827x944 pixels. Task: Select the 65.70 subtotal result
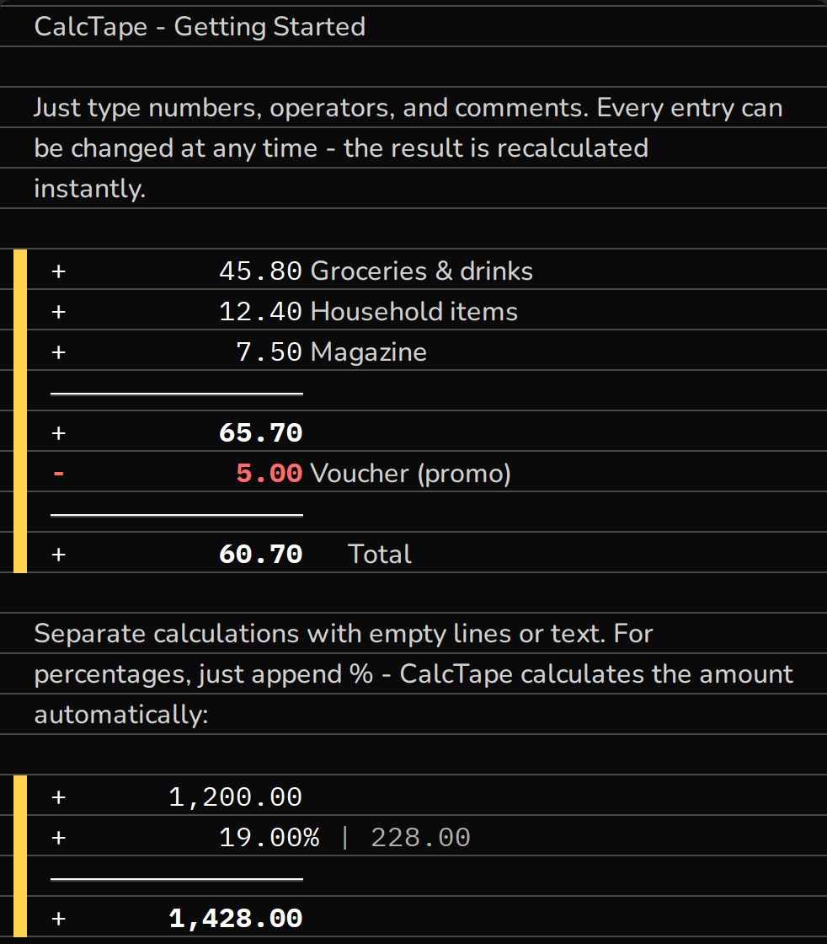[260, 433]
